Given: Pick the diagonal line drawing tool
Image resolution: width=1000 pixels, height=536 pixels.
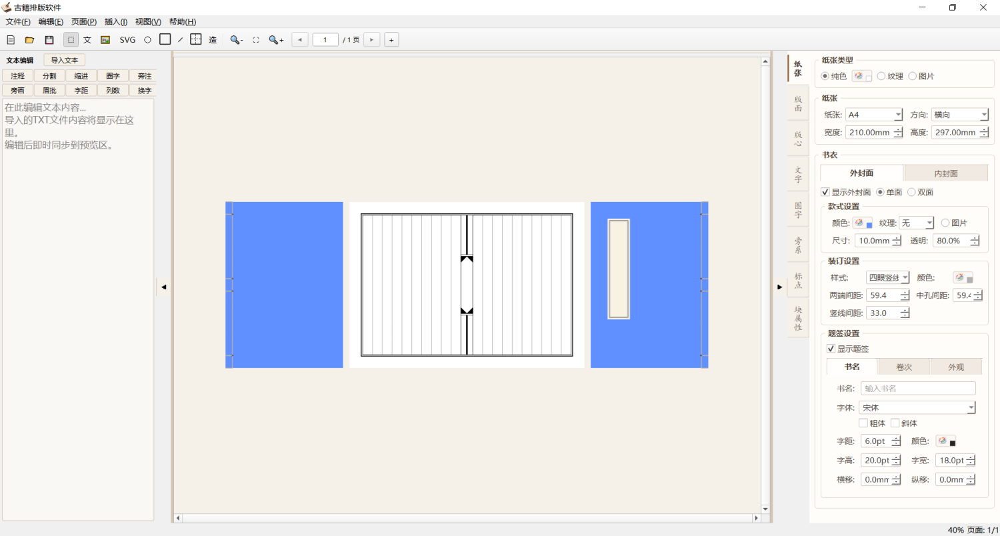Looking at the screenshot, I should 180,40.
